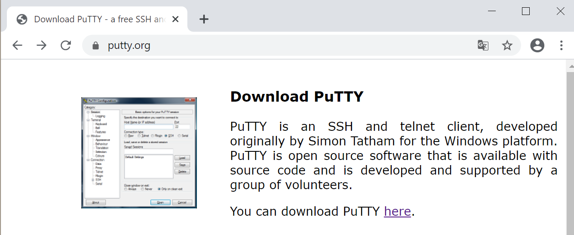Open Chrome's three-dot menu
This screenshot has height=235, width=574.
(x=561, y=45)
